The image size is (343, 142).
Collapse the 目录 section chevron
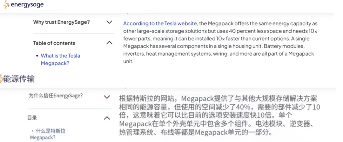tap(107, 118)
